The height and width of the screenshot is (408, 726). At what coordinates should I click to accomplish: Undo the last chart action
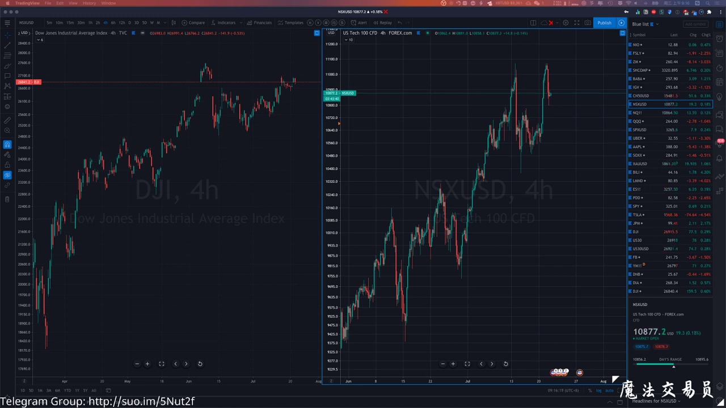[400, 23]
